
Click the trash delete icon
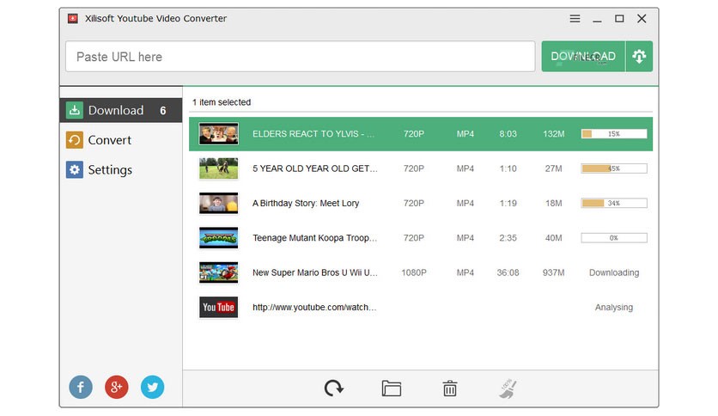click(450, 388)
